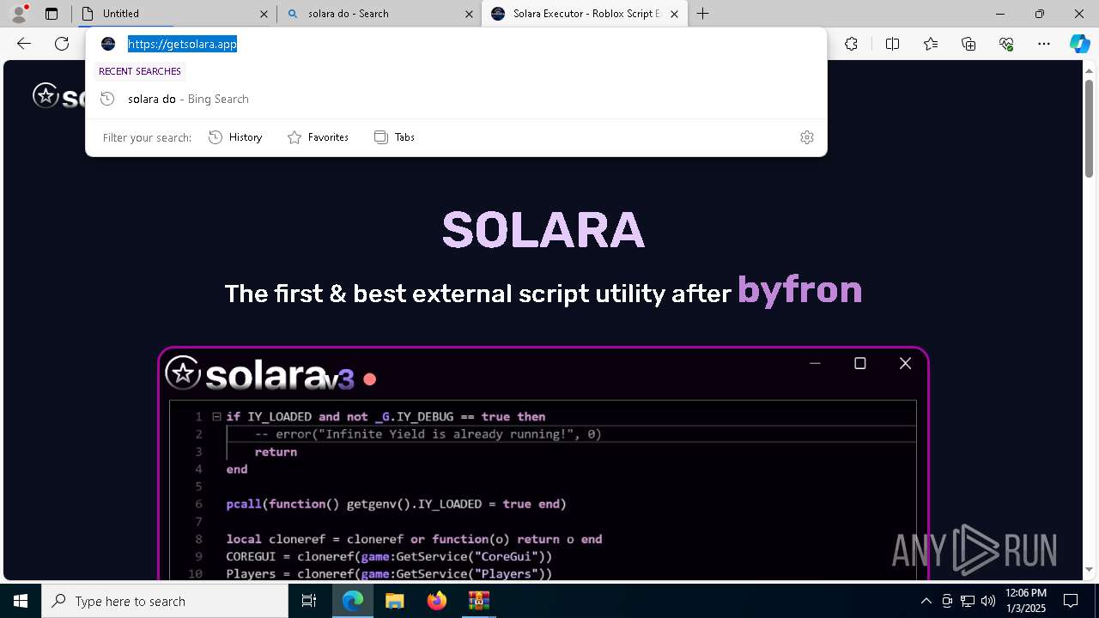Screen dimensions: 1099x618
Task: Close the solara do Search tab
Action: [x=470, y=14]
